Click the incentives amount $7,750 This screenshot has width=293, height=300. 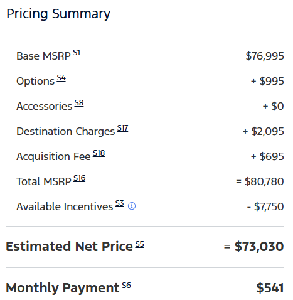269,206
